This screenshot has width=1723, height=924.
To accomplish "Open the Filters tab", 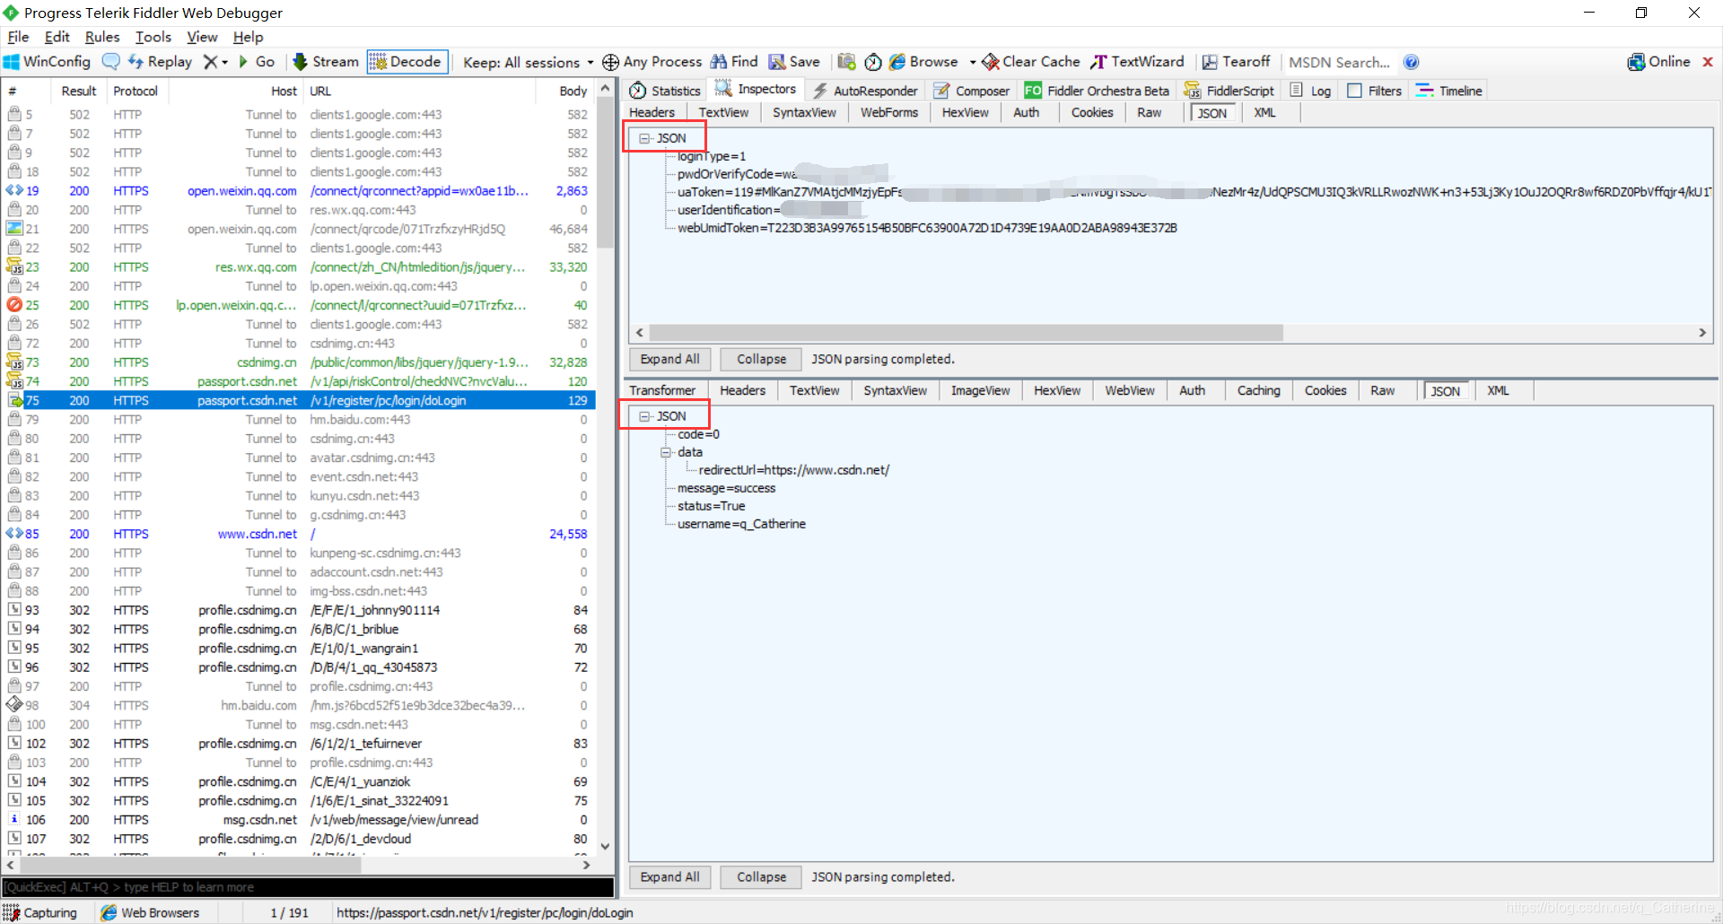I will (x=1375, y=91).
